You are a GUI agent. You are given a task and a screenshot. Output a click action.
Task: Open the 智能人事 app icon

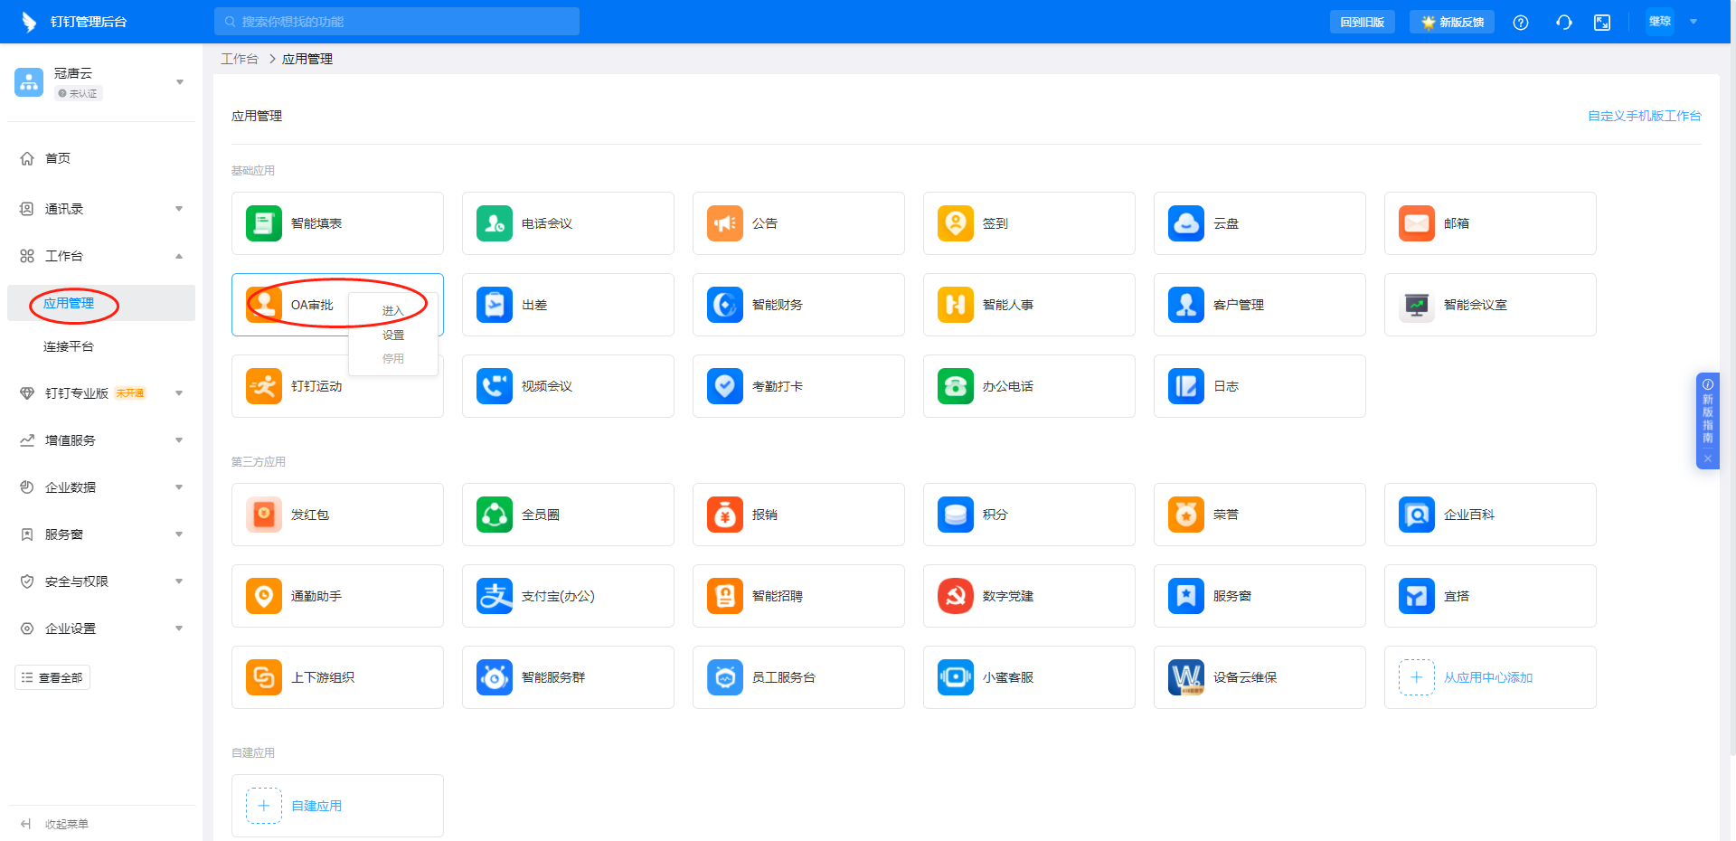pyautogui.click(x=956, y=305)
